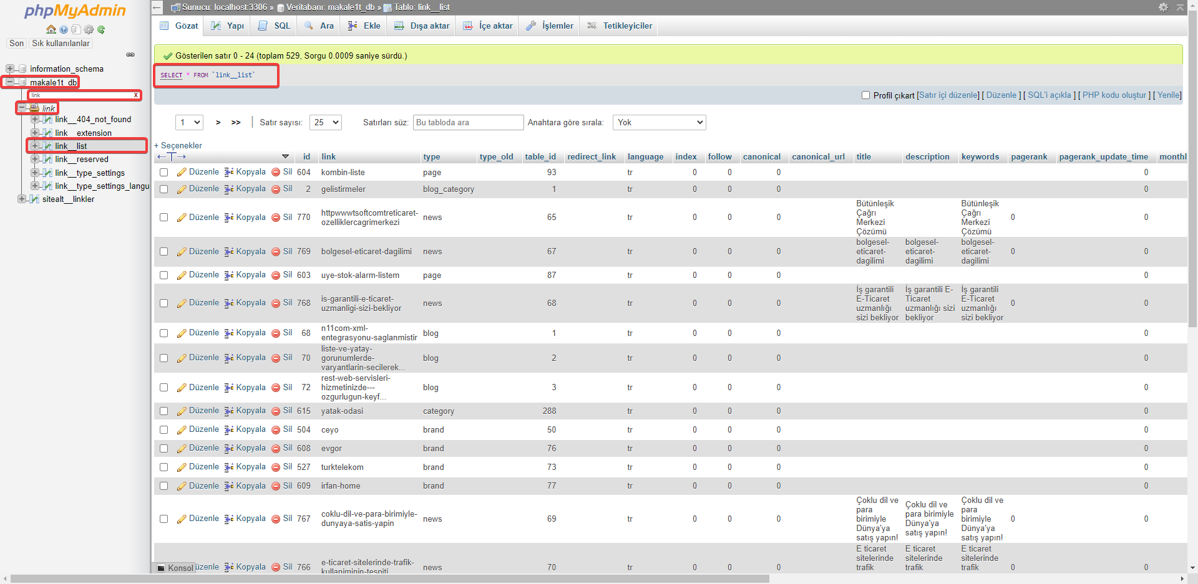Open the phpMyAdmin documentation help icon
The width and height of the screenshot is (1198, 584).
click(64, 29)
